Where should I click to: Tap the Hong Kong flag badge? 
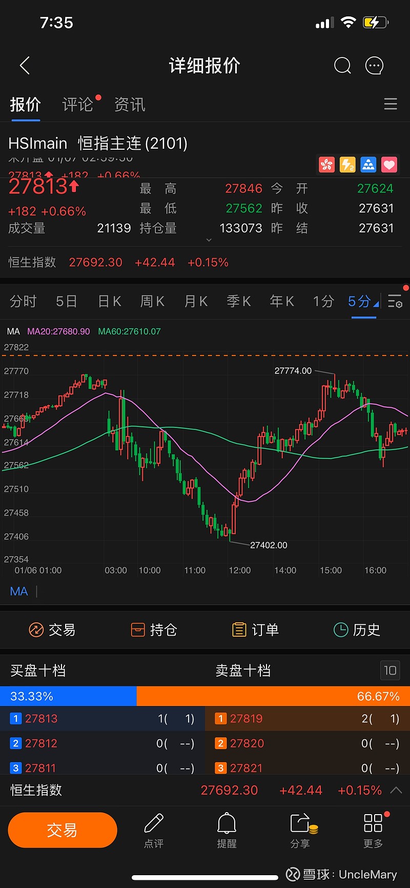pyautogui.click(x=326, y=165)
